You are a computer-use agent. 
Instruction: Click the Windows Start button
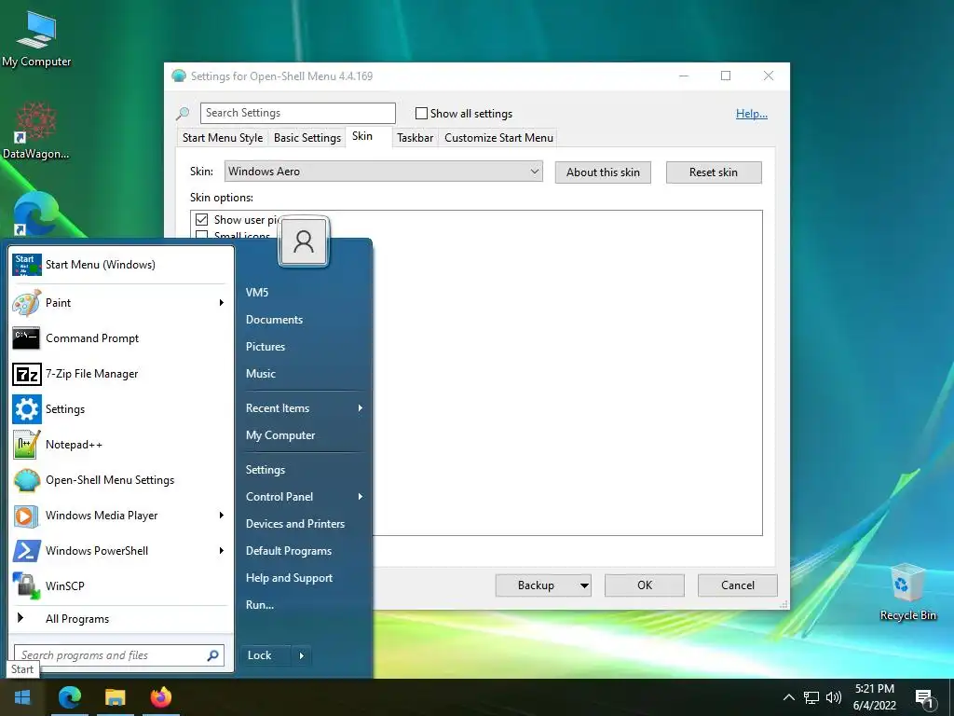point(22,697)
